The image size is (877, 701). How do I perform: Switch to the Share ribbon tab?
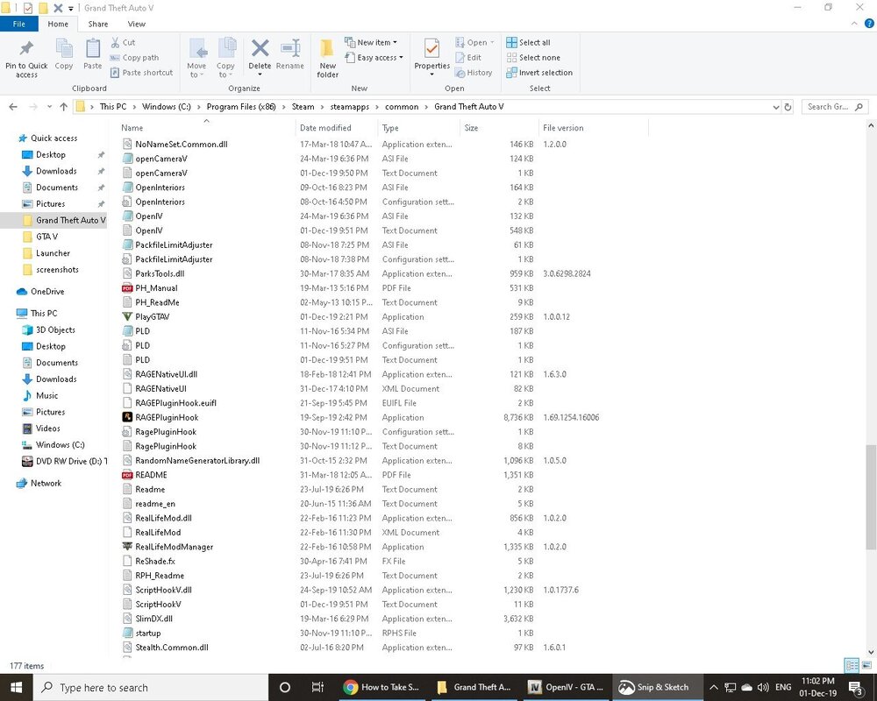pos(97,25)
